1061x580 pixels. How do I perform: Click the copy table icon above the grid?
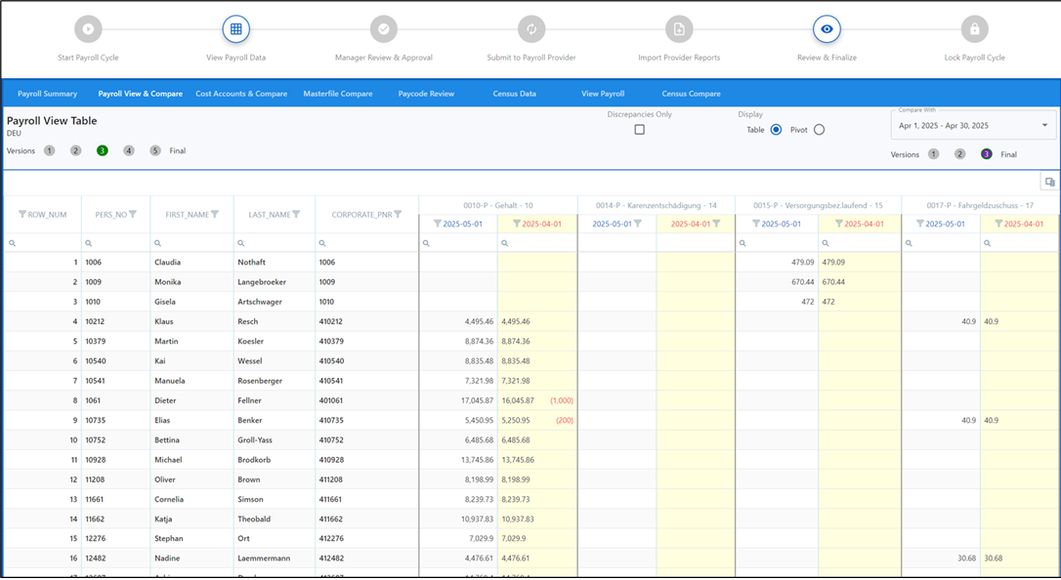1049,181
